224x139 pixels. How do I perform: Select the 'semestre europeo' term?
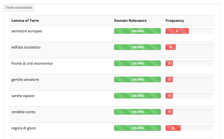27,31
